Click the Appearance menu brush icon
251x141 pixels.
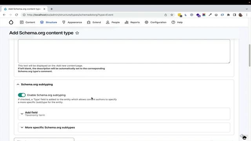[x=64, y=22]
